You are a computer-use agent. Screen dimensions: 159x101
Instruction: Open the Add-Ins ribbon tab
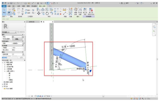coord(34,6)
